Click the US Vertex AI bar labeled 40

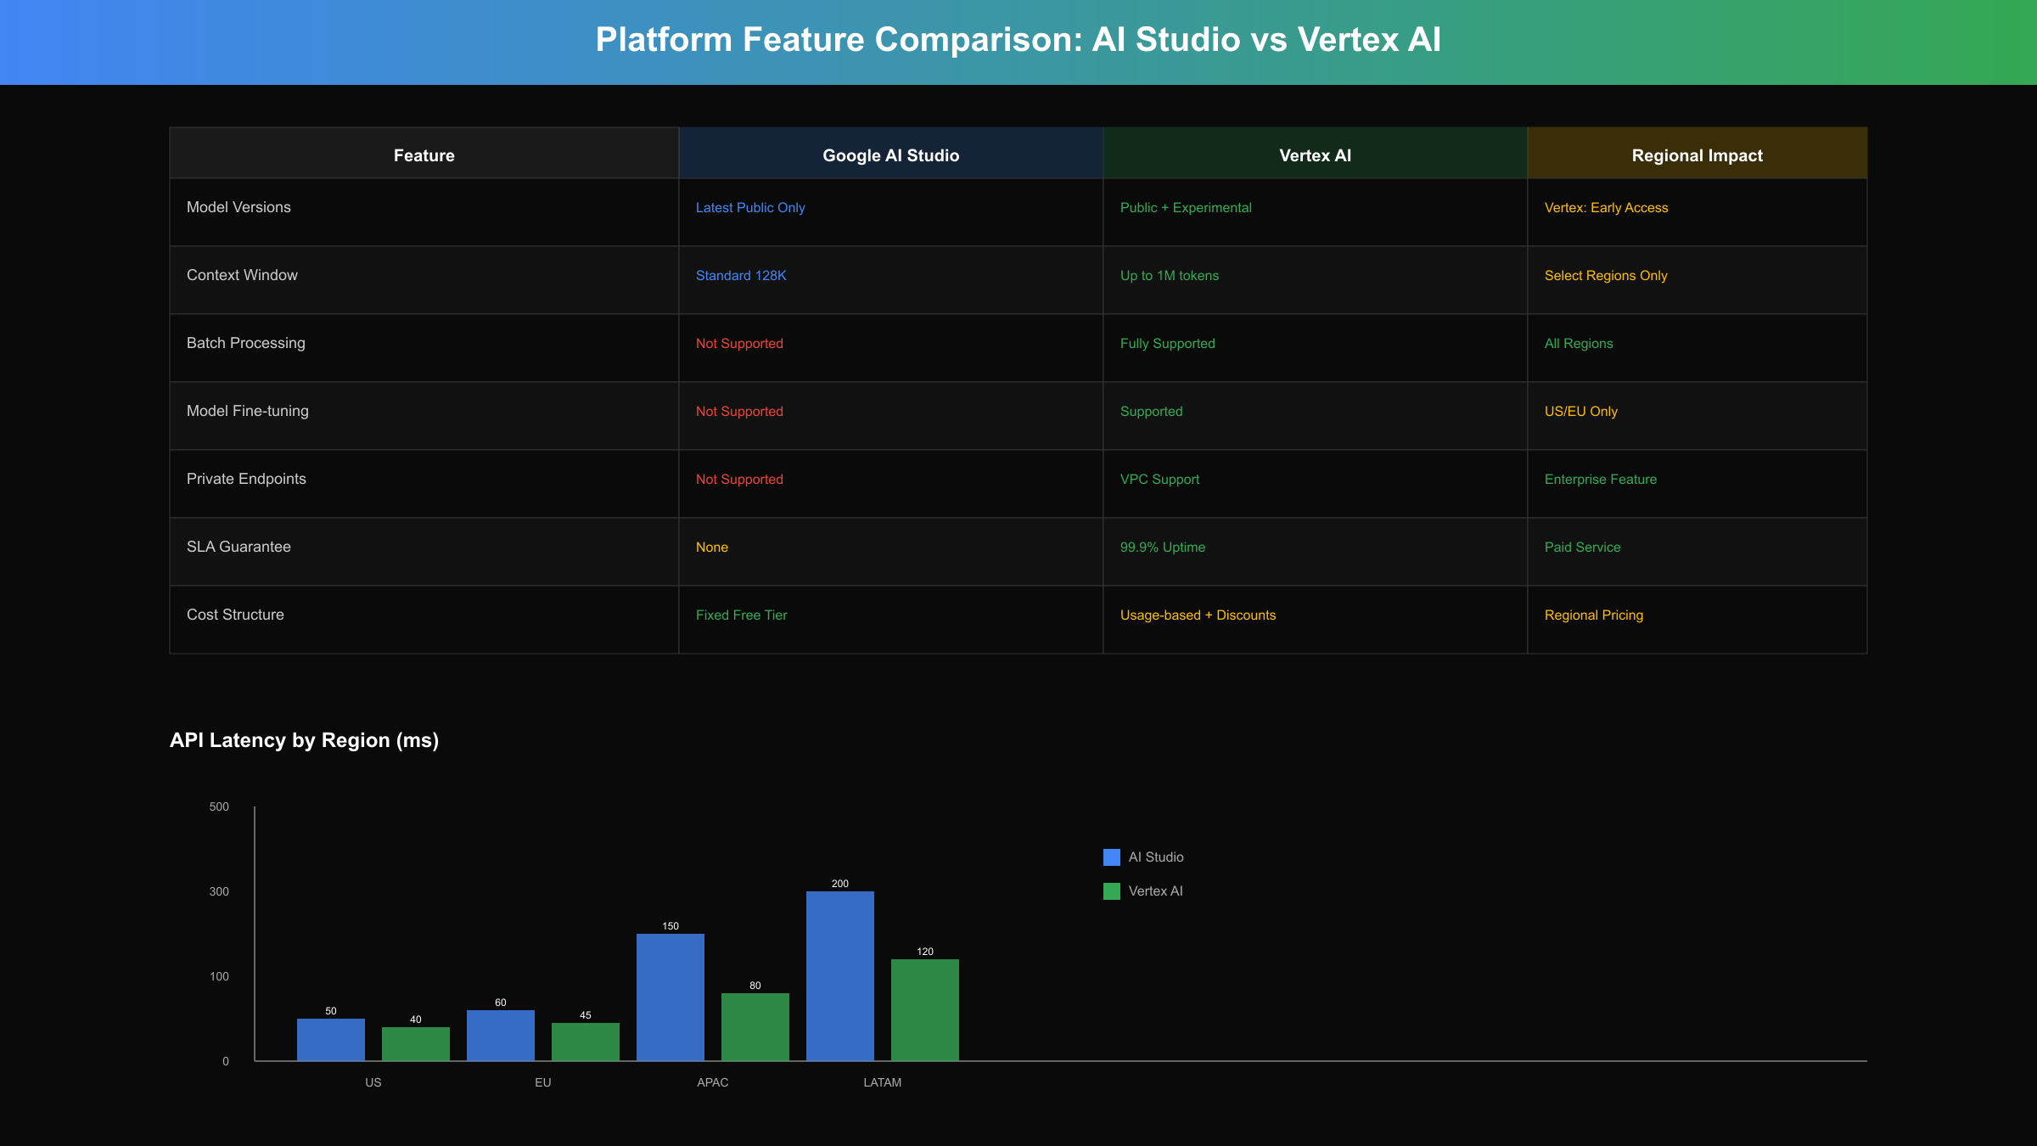416,1044
